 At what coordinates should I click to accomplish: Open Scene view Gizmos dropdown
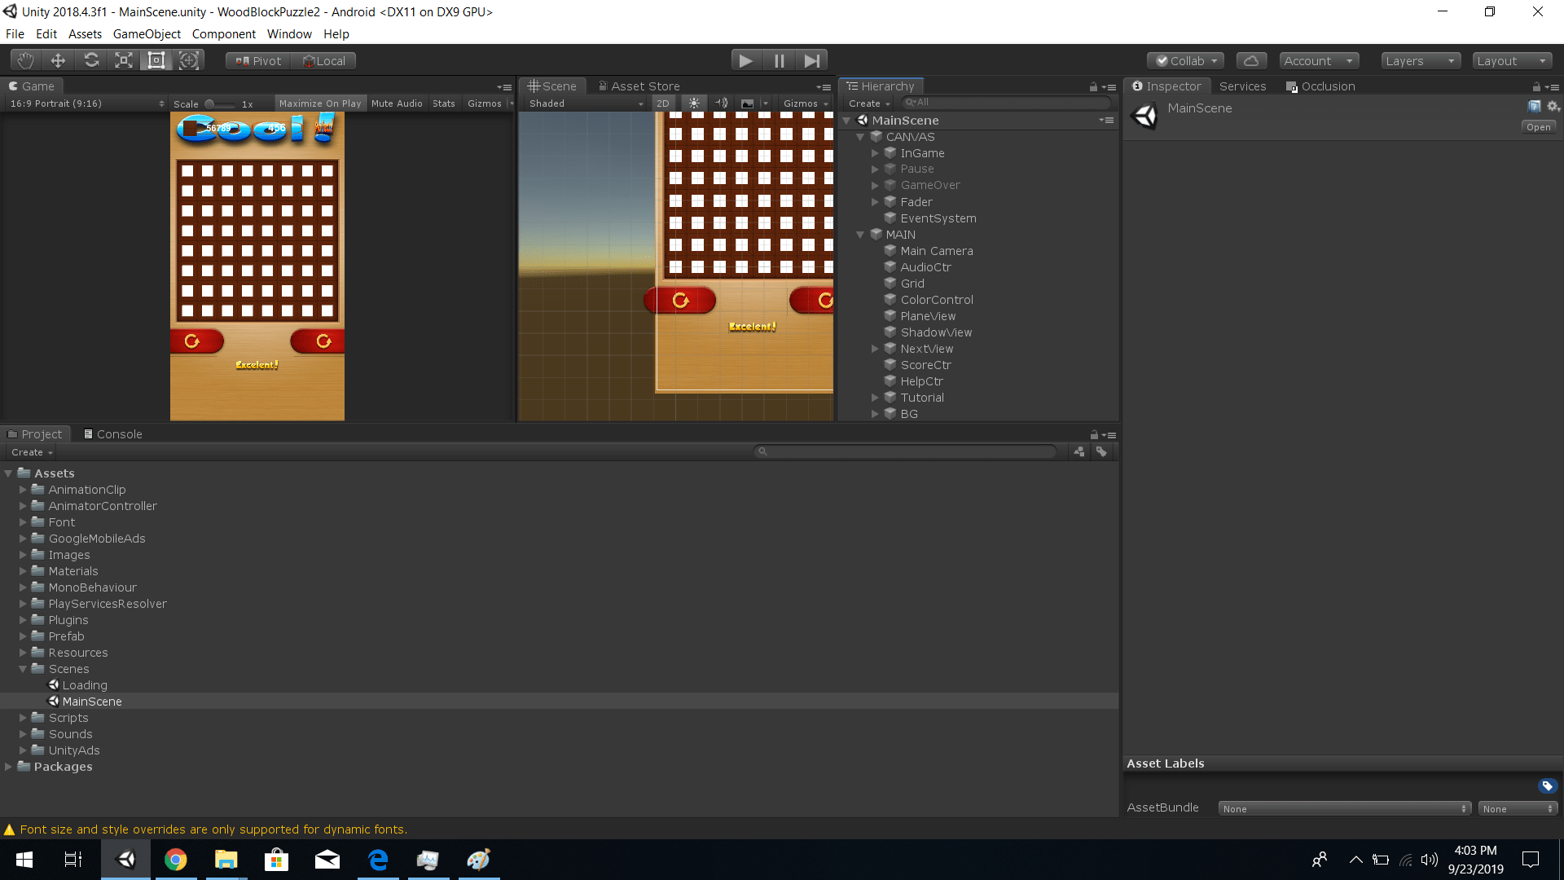pyautogui.click(x=805, y=103)
